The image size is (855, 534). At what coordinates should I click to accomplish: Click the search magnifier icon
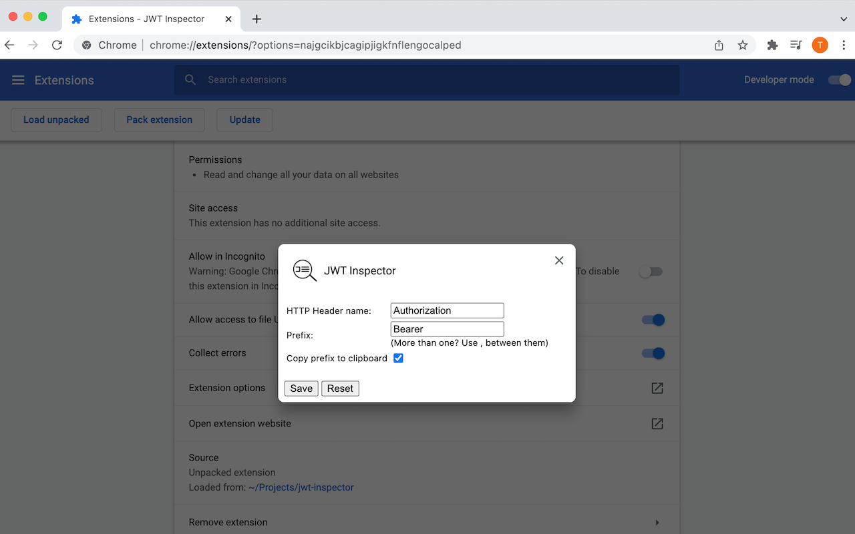coord(190,79)
